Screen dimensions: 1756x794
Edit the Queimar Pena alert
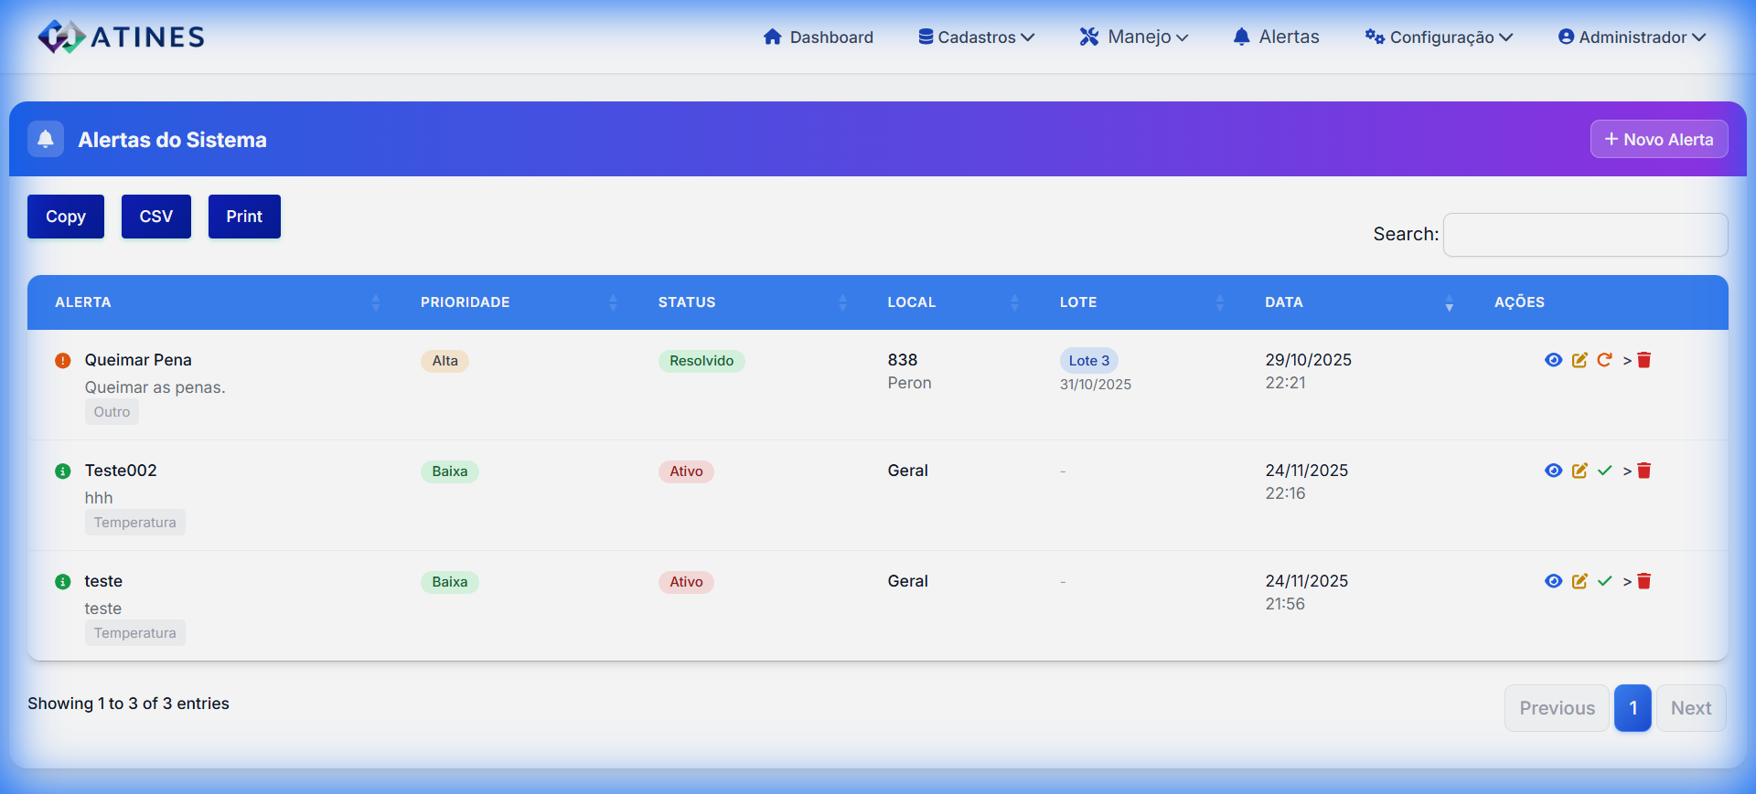pos(1579,360)
